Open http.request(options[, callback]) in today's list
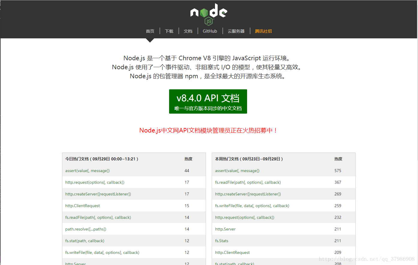Image resolution: width=418 pixels, height=265 pixels. (95, 182)
